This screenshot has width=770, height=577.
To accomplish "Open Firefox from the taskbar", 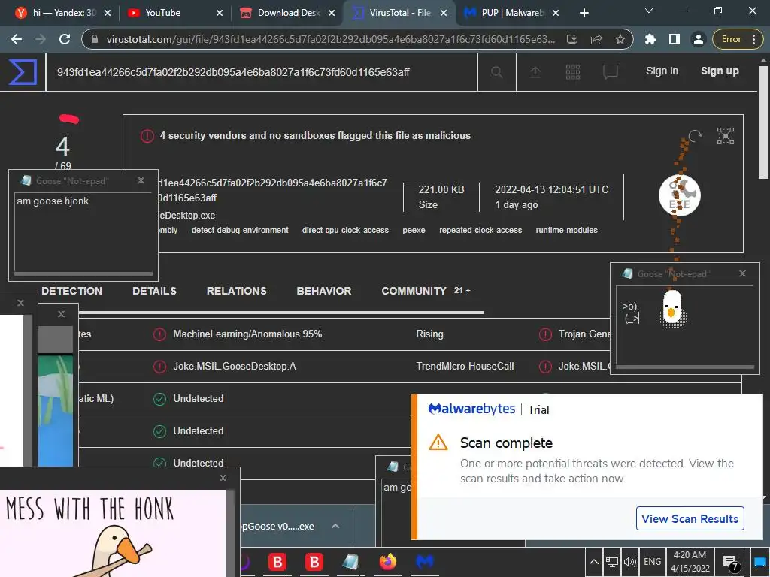I will pos(387,562).
